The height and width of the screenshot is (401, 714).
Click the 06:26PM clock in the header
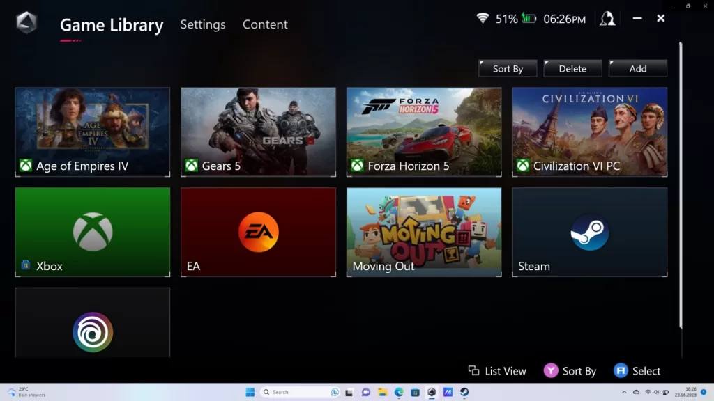(565, 19)
